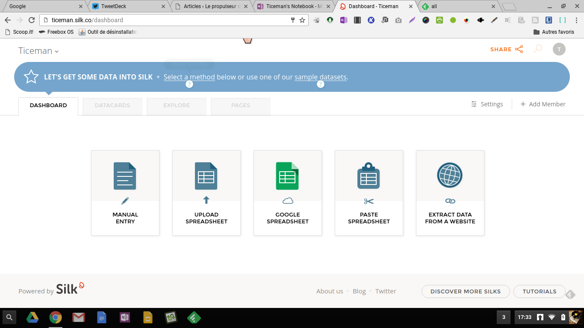Open the About us footer link

coord(330,291)
